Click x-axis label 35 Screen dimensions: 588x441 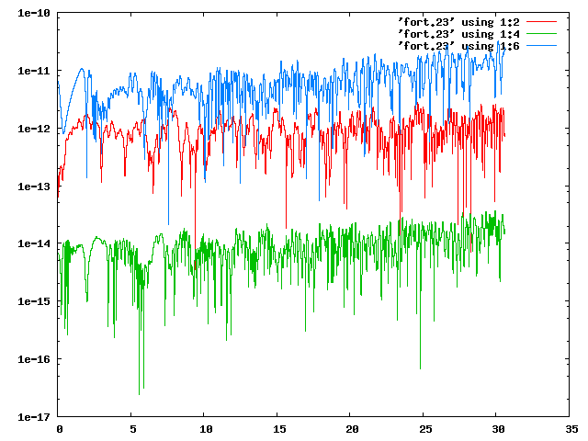click(571, 429)
